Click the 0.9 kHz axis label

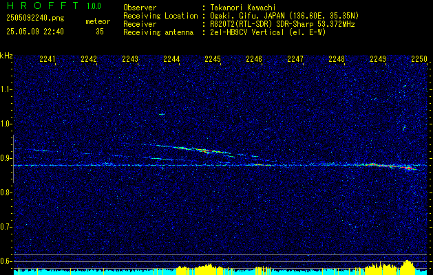pyautogui.click(x=6, y=158)
